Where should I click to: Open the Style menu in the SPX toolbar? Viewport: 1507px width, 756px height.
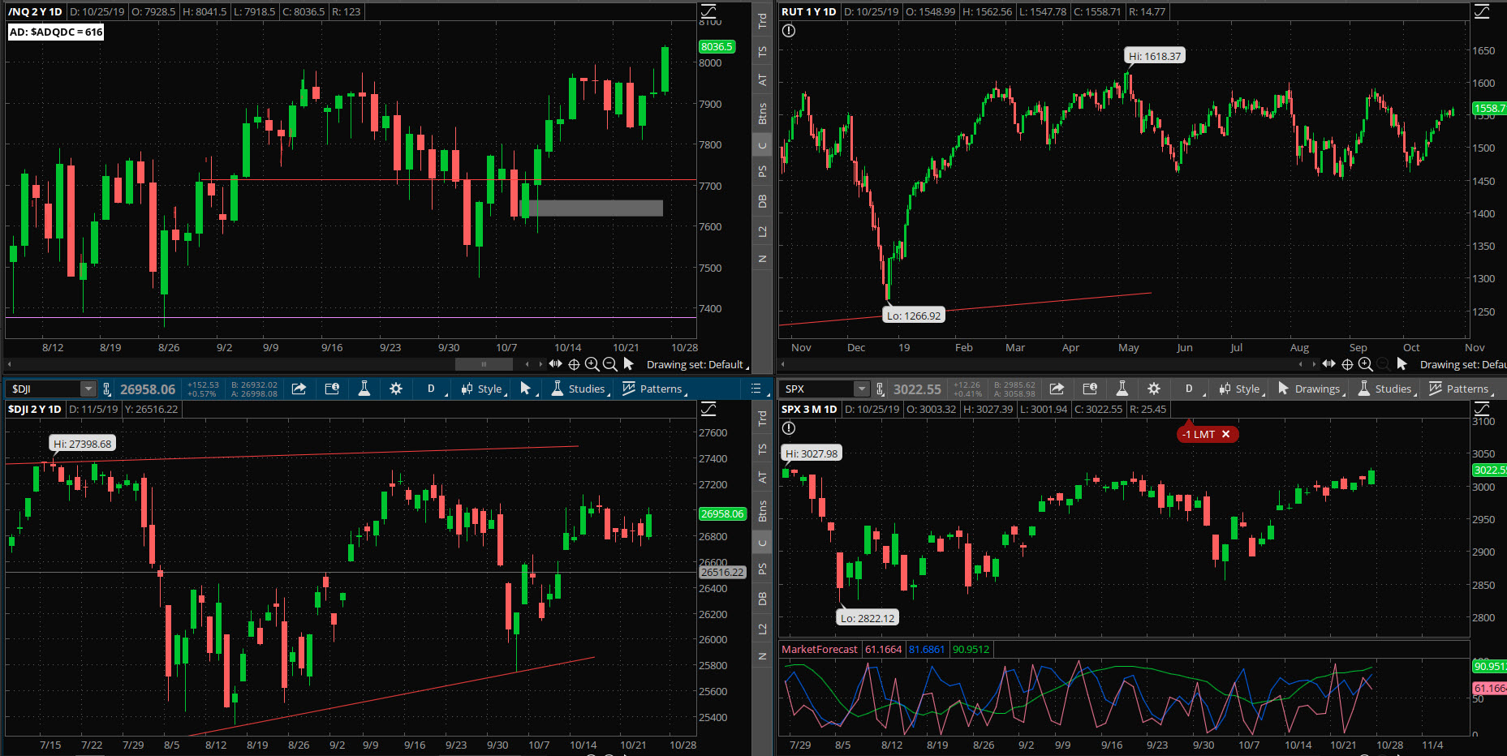[1242, 389]
